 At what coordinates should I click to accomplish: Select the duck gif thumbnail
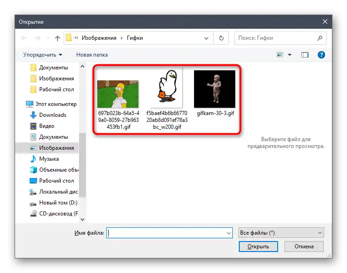tap(167, 87)
